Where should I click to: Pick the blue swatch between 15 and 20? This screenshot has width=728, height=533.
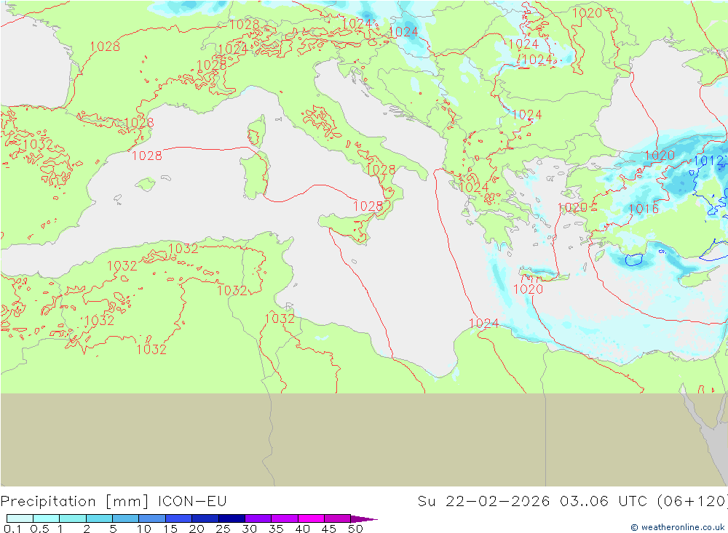(178, 518)
